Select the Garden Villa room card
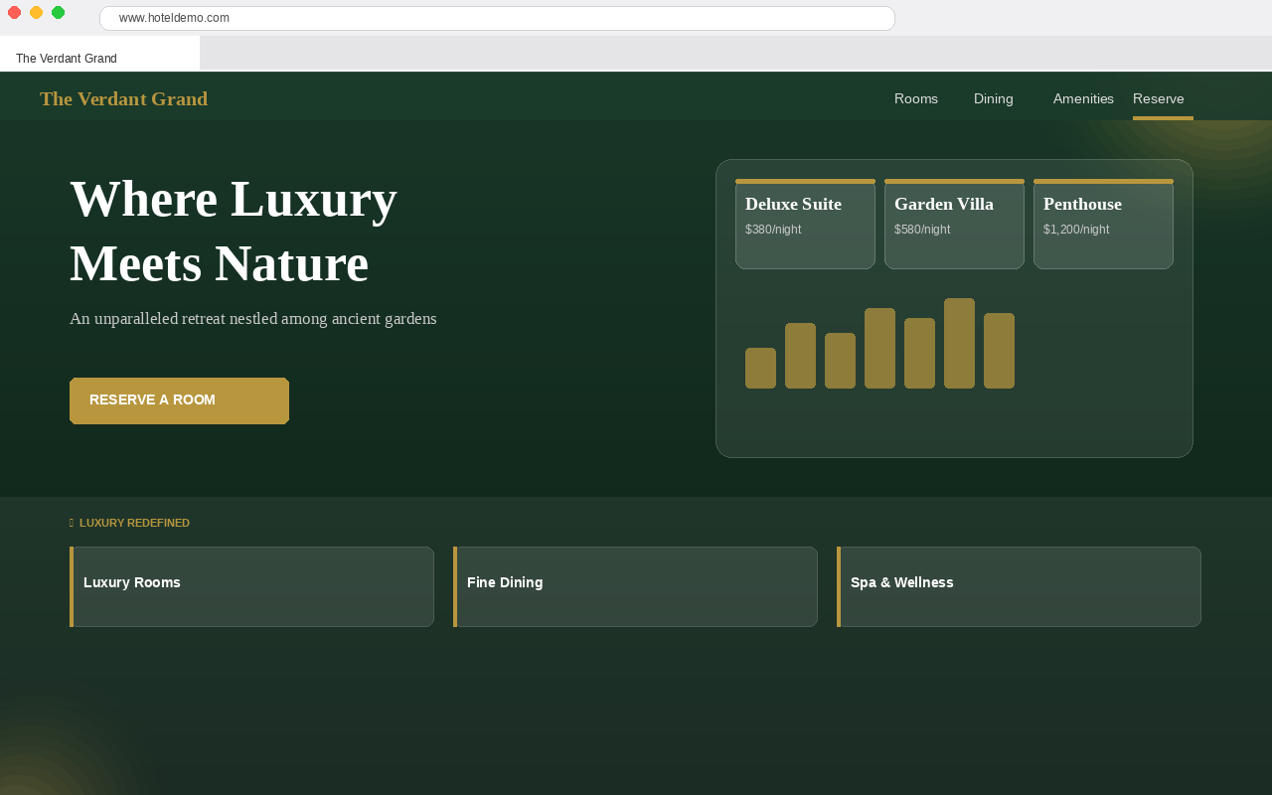This screenshot has height=795, width=1272. [954, 224]
